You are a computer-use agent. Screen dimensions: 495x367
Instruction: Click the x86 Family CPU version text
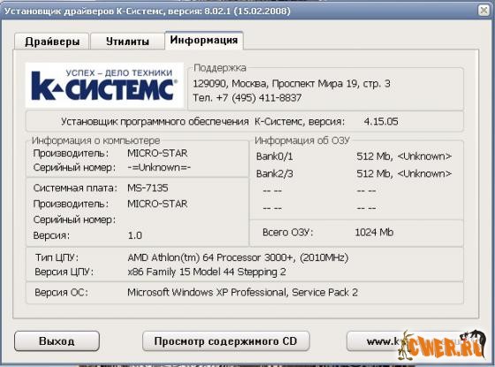207,272
